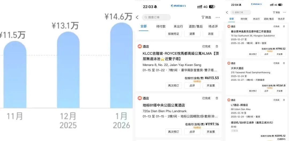The image size is (289, 141).
Task: Tap the signal bars in the 22:03 status bar
Action: click(x=200, y=7)
